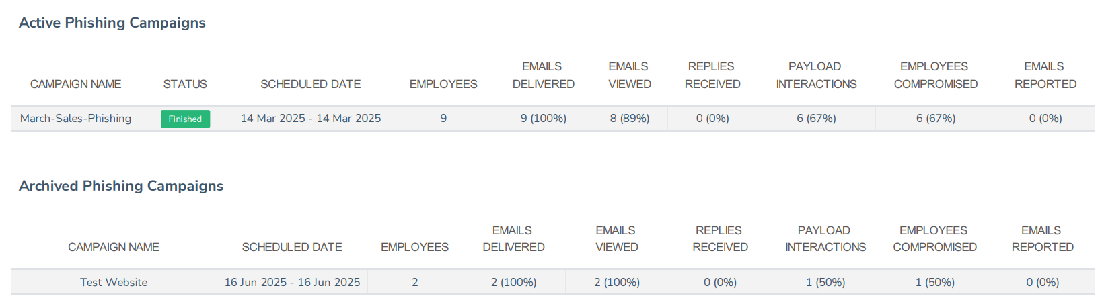Click Emails Reported header in active table
Screen dimensions: 1102x298
tap(1045, 75)
